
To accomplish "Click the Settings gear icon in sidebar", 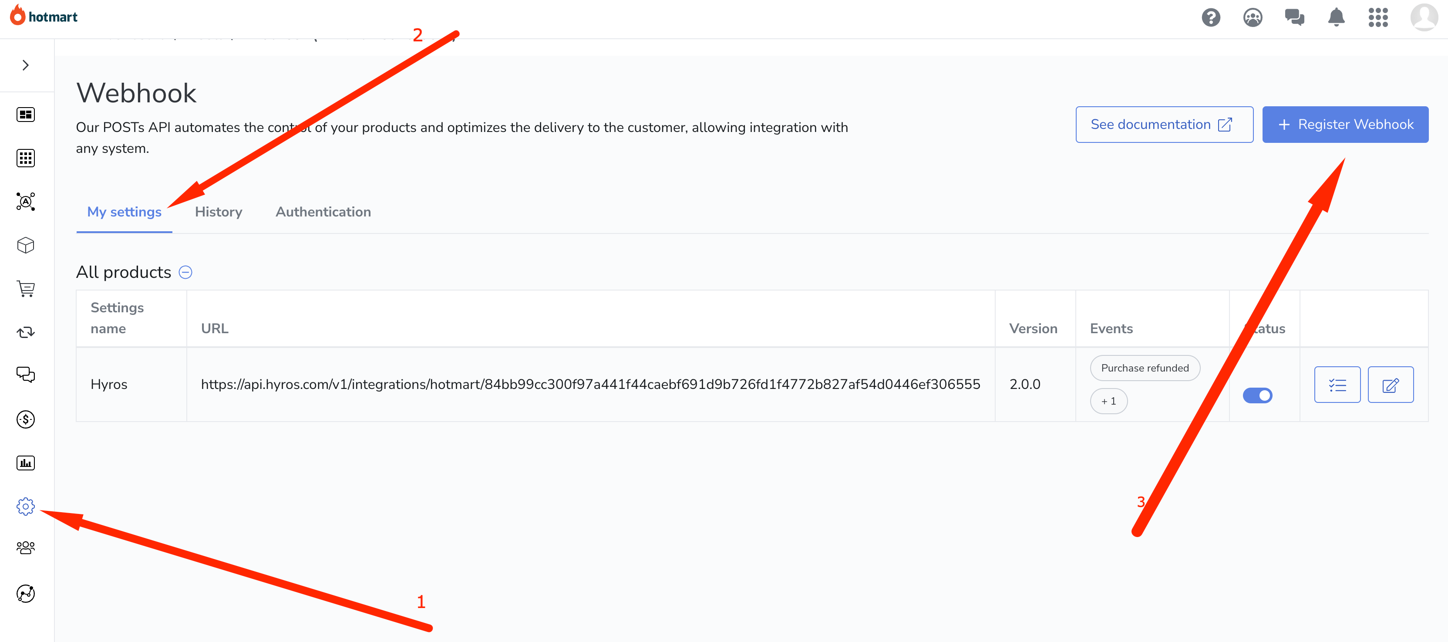I will pos(25,506).
